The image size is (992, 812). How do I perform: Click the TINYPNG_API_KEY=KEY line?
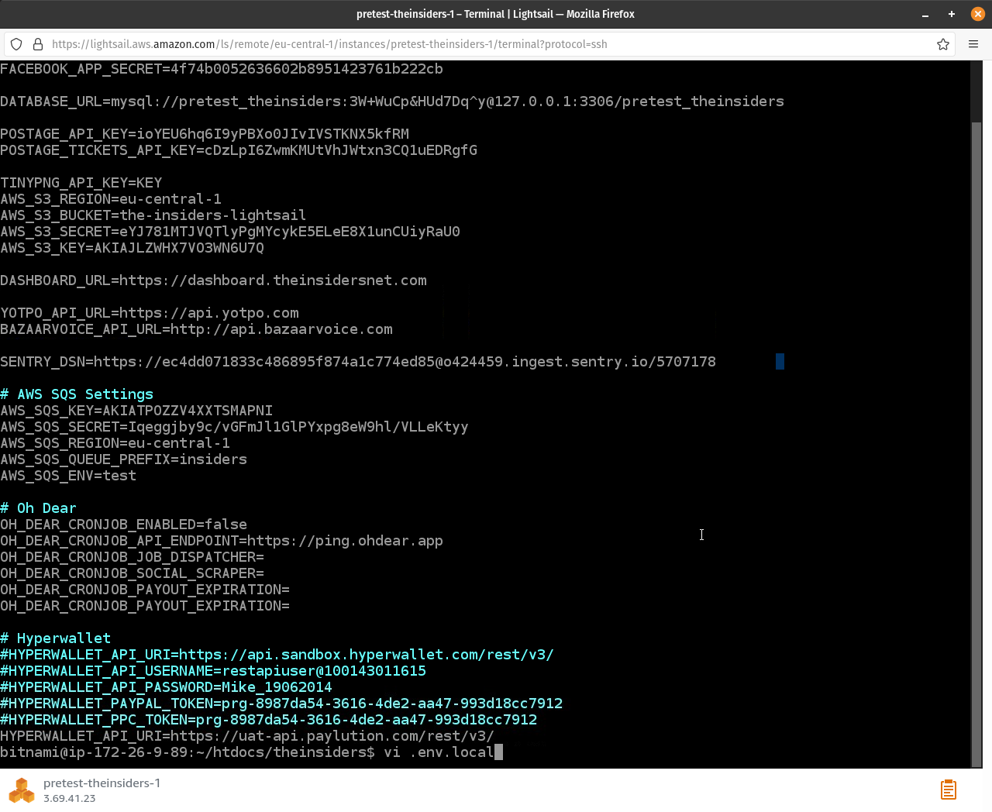[81, 183]
